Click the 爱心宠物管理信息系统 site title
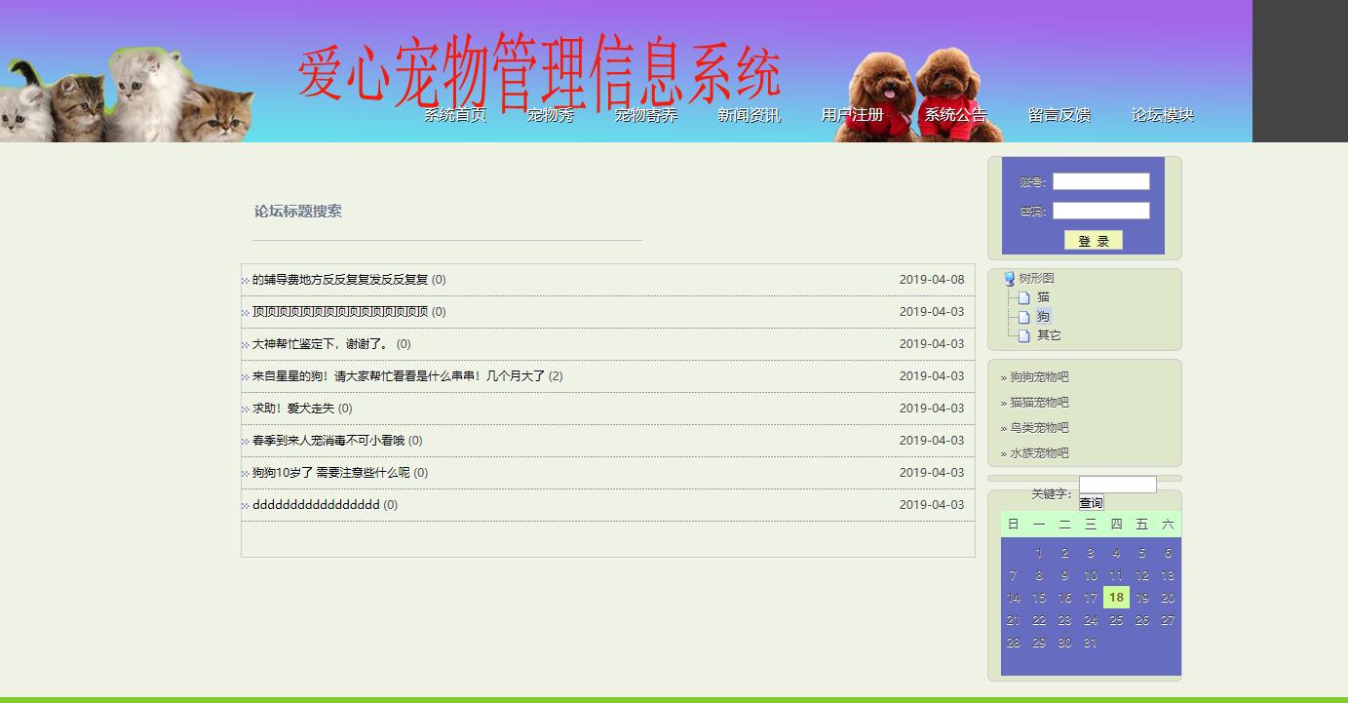The height and width of the screenshot is (703, 1348). click(x=540, y=71)
